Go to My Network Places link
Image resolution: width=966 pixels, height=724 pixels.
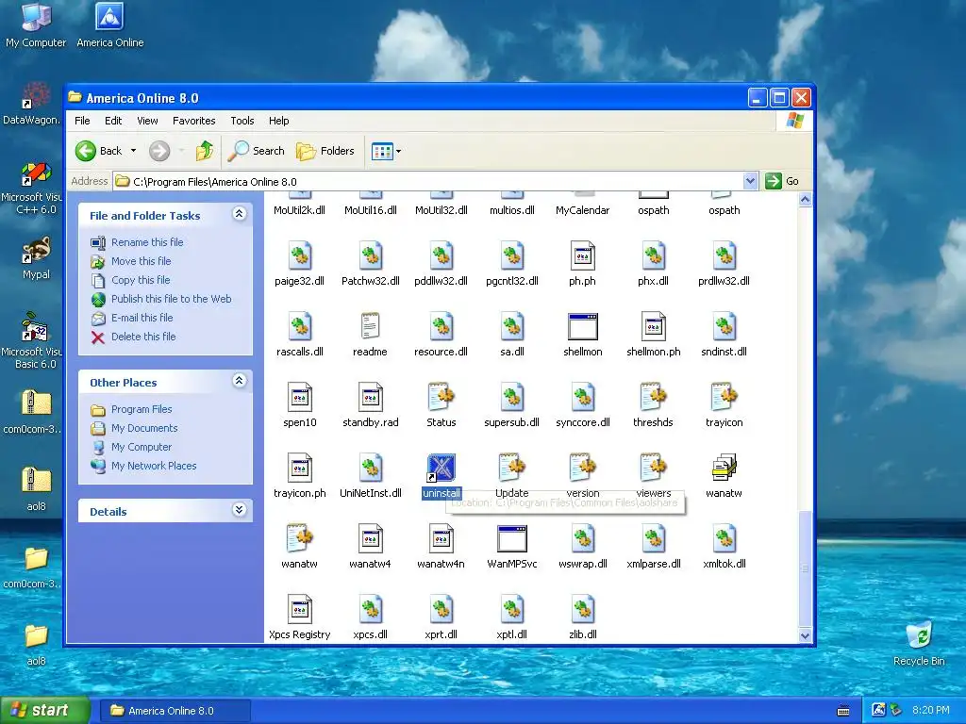[x=154, y=466]
